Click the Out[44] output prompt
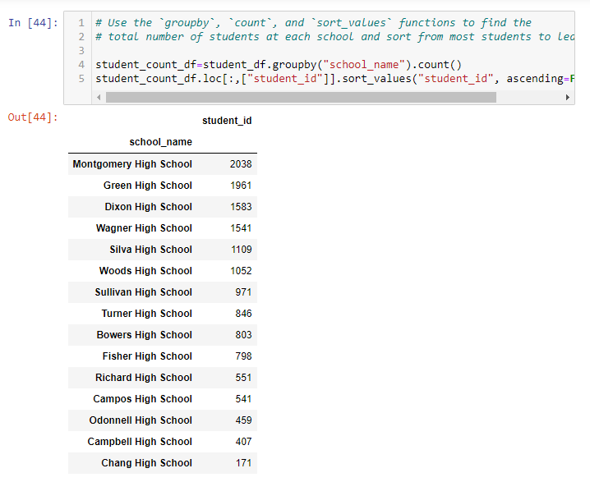Viewport: 590px width, 482px height. 33,117
